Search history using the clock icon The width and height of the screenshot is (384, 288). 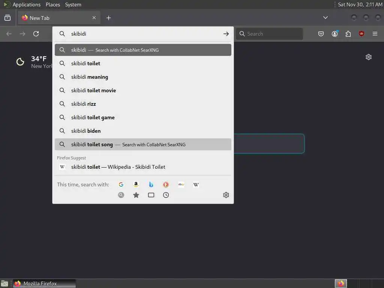(x=166, y=195)
